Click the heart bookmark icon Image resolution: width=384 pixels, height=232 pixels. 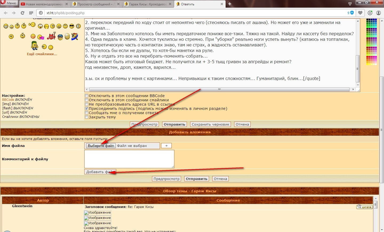(360, 13)
